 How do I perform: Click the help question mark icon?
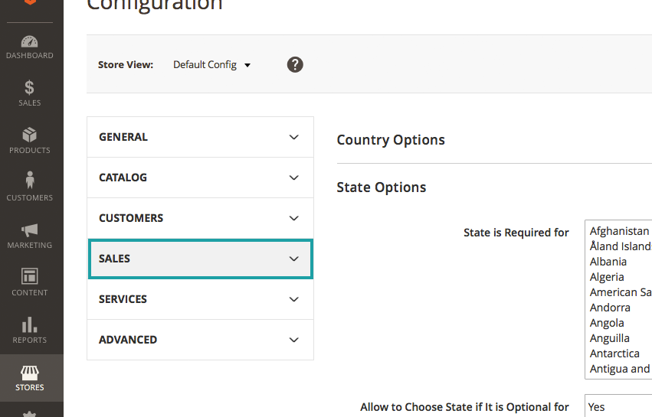point(295,64)
